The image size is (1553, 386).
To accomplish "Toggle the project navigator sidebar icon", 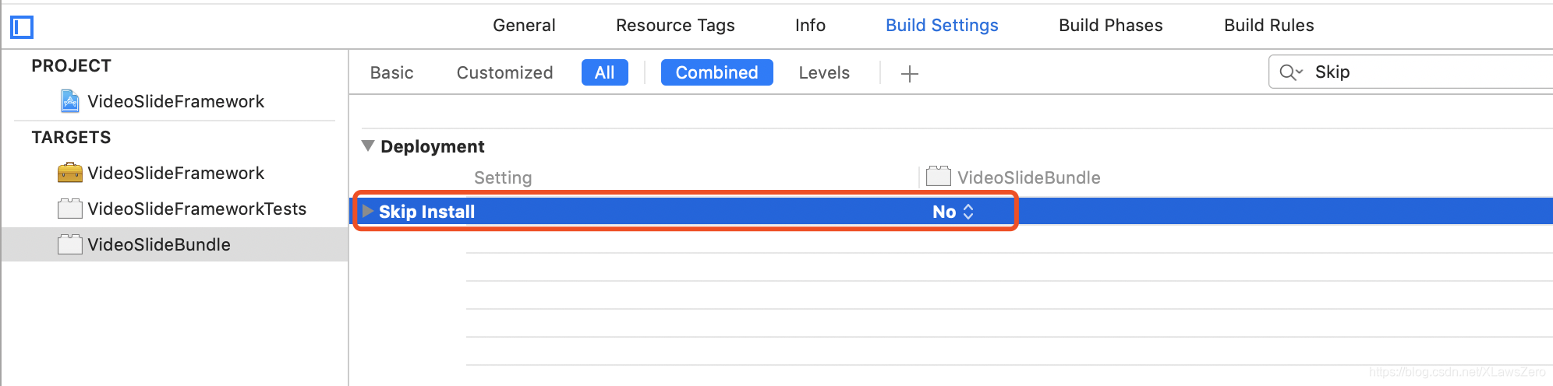I will [x=22, y=27].
